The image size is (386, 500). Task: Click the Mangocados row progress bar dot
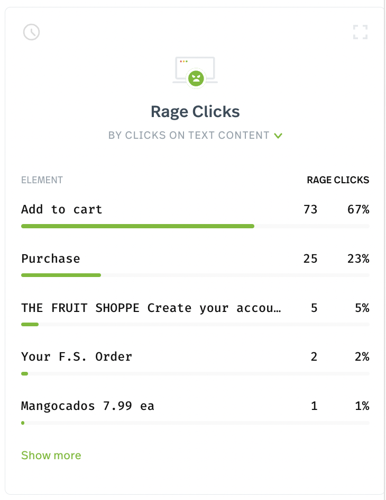point(23,423)
